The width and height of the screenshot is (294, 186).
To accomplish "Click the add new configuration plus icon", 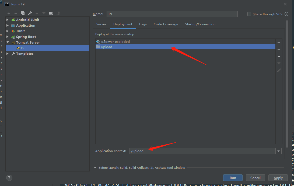I will coord(9,13).
